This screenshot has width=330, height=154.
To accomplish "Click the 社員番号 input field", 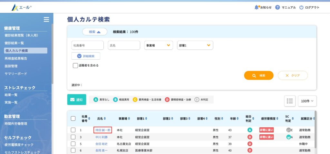I will coord(87,45).
